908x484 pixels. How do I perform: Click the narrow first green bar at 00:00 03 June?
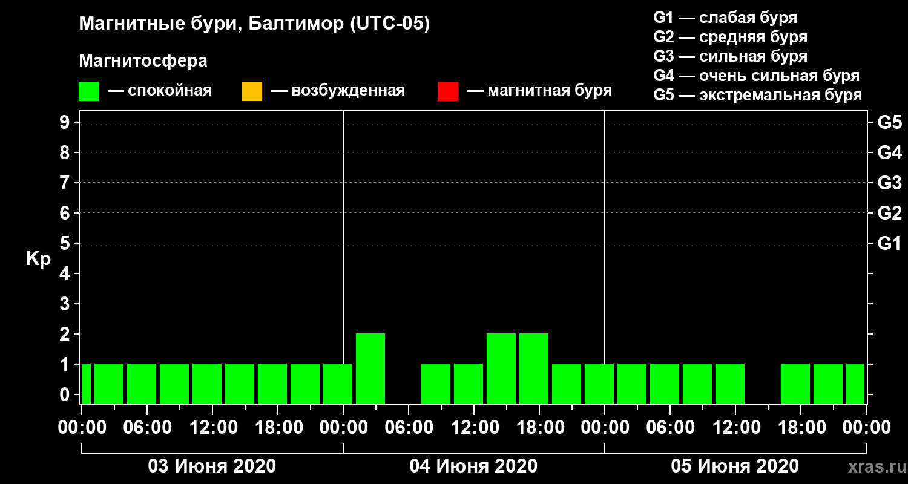pos(86,384)
